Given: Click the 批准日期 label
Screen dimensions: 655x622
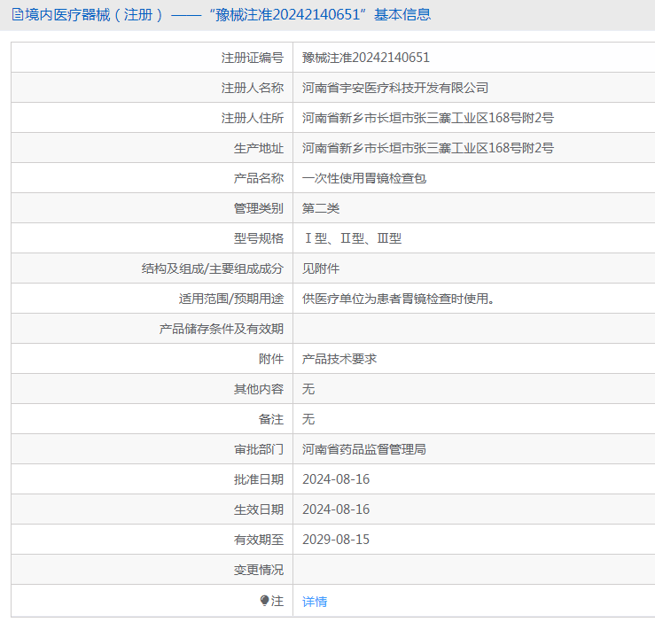Looking at the screenshot, I should pos(259,479).
